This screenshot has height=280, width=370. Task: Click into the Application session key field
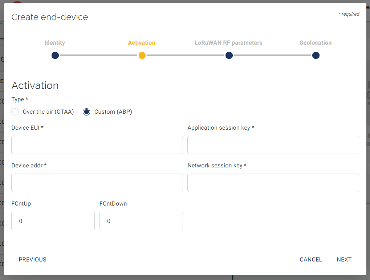click(x=273, y=145)
